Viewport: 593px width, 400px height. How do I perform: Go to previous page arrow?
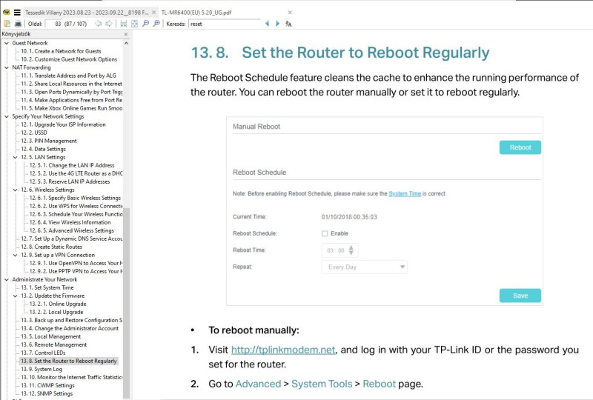[x=99, y=24]
